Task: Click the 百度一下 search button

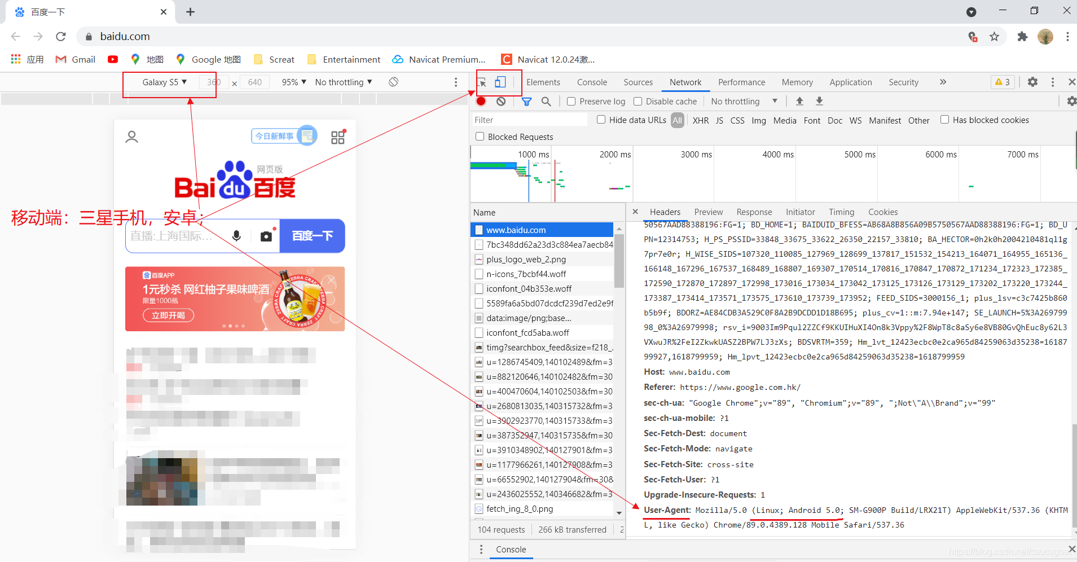Action: click(x=313, y=236)
